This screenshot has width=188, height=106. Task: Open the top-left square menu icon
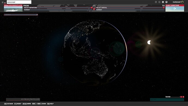coord(2,2)
